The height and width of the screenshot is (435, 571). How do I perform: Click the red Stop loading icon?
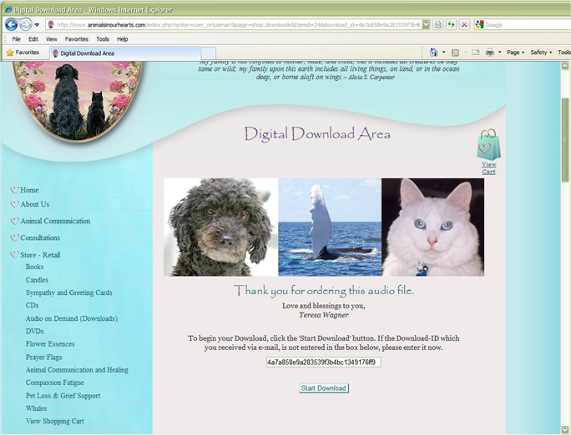[464, 25]
